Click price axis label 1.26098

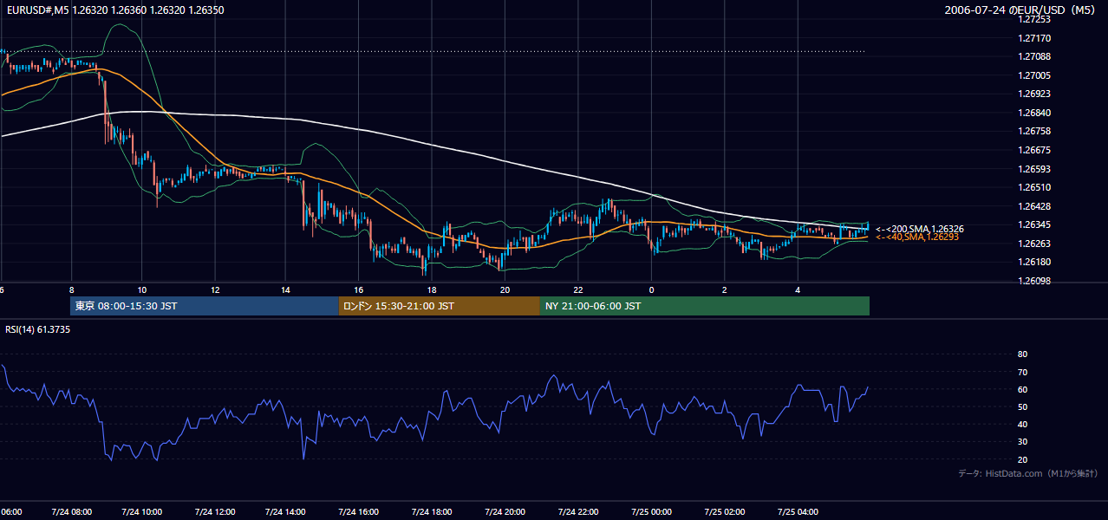coord(1036,281)
